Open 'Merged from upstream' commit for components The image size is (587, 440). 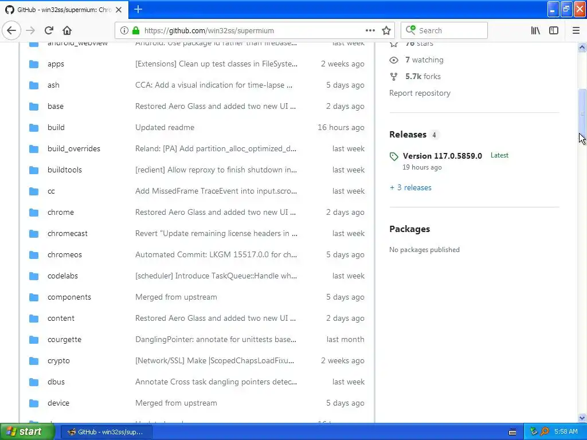176,297
